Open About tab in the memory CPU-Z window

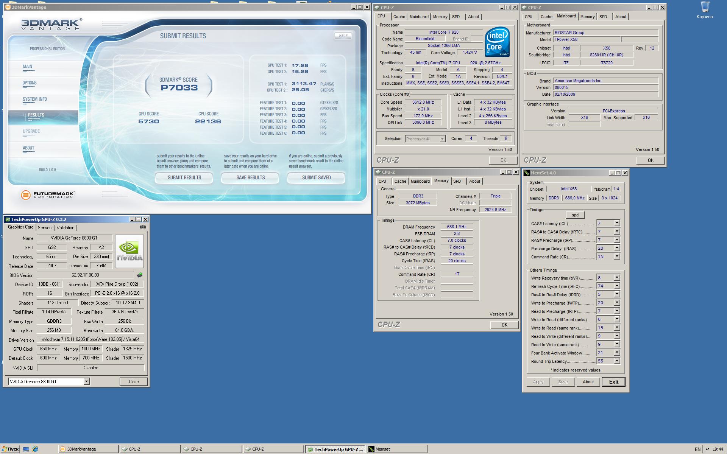coord(474,181)
